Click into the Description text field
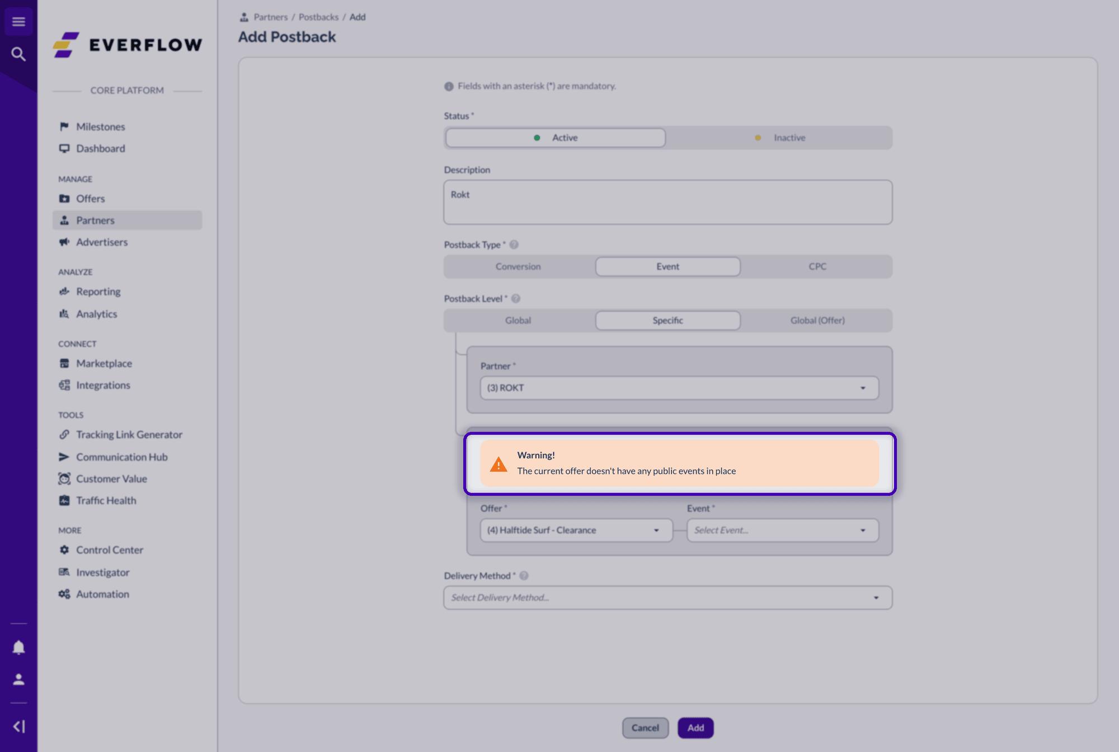The image size is (1119, 752). [668, 202]
